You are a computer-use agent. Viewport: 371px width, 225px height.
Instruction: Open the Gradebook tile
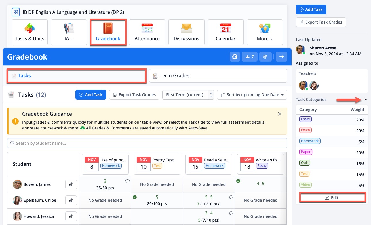tap(108, 32)
